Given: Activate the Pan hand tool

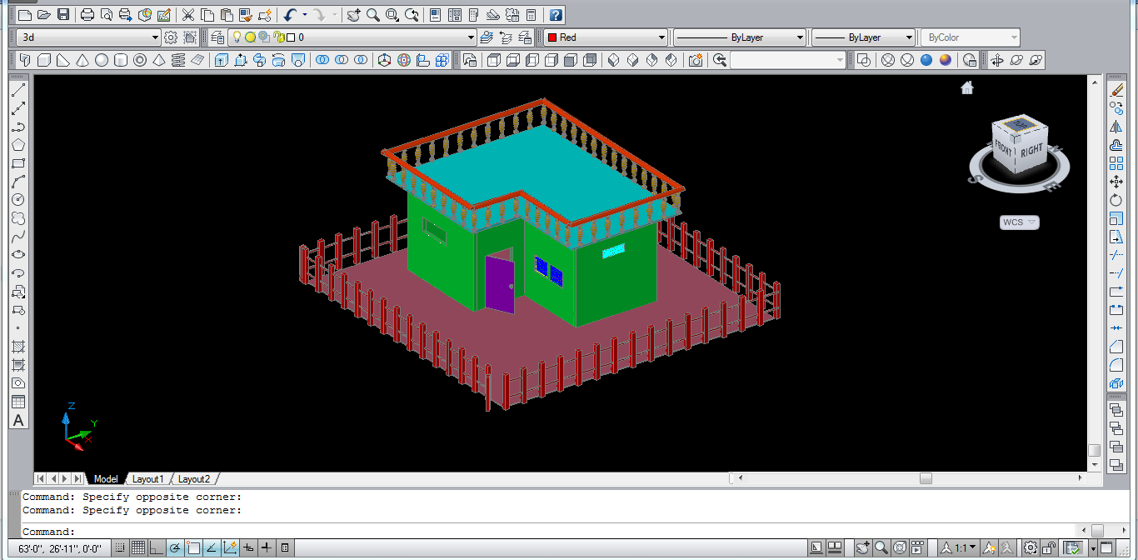Looking at the screenshot, I should 354,15.
